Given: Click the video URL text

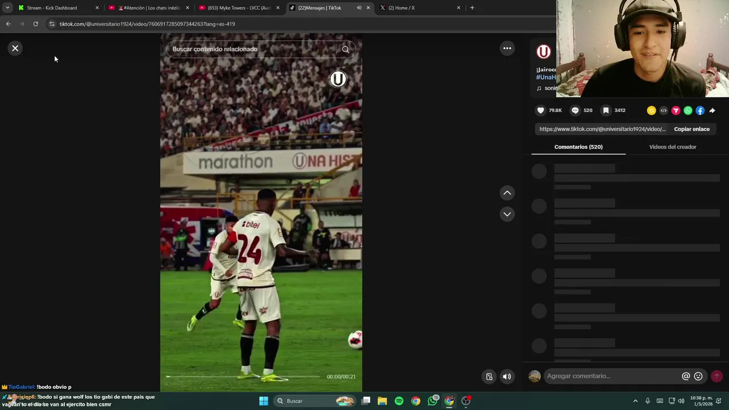Looking at the screenshot, I should [x=602, y=129].
